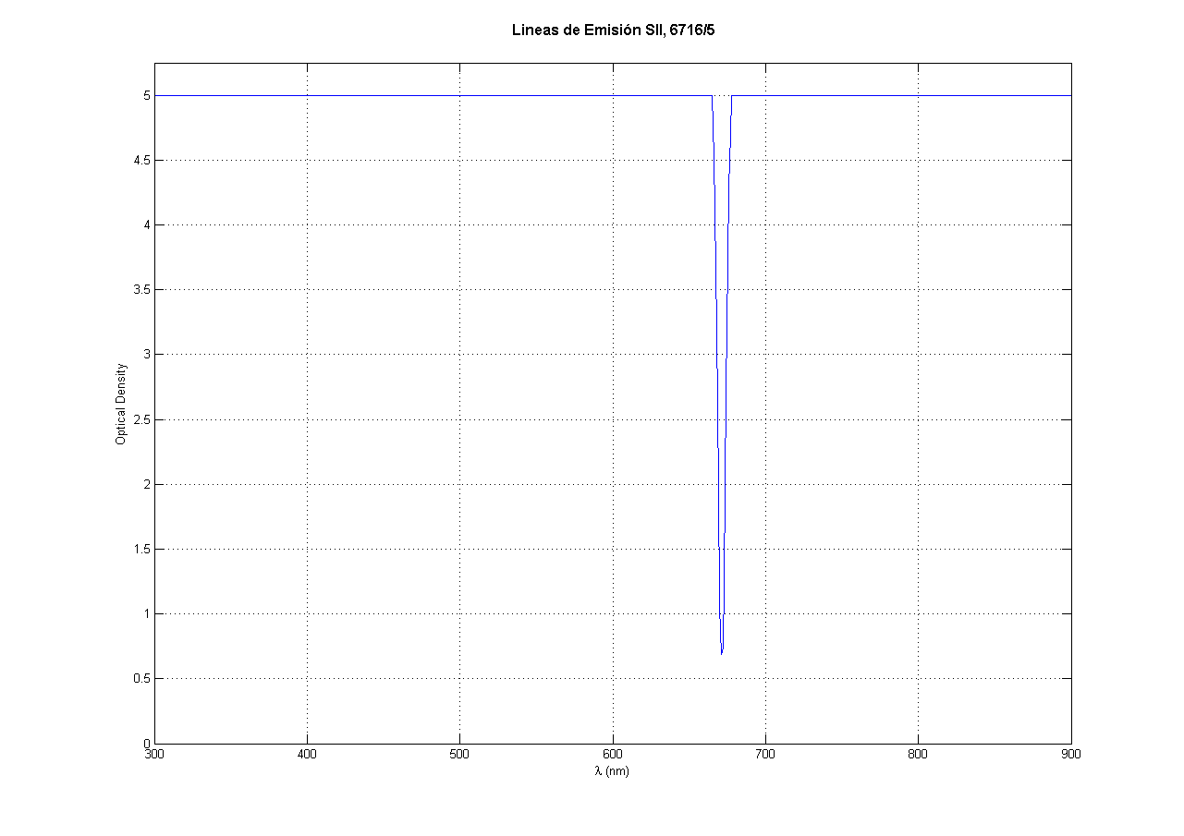Viewport: 1184px width, 836px height.
Task: Click y-axis tick label 4.5
Action: coord(142,161)
